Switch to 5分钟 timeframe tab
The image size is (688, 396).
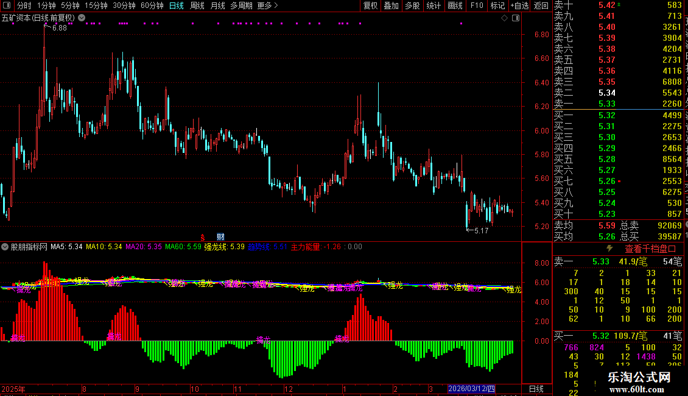tap(70, 5)
